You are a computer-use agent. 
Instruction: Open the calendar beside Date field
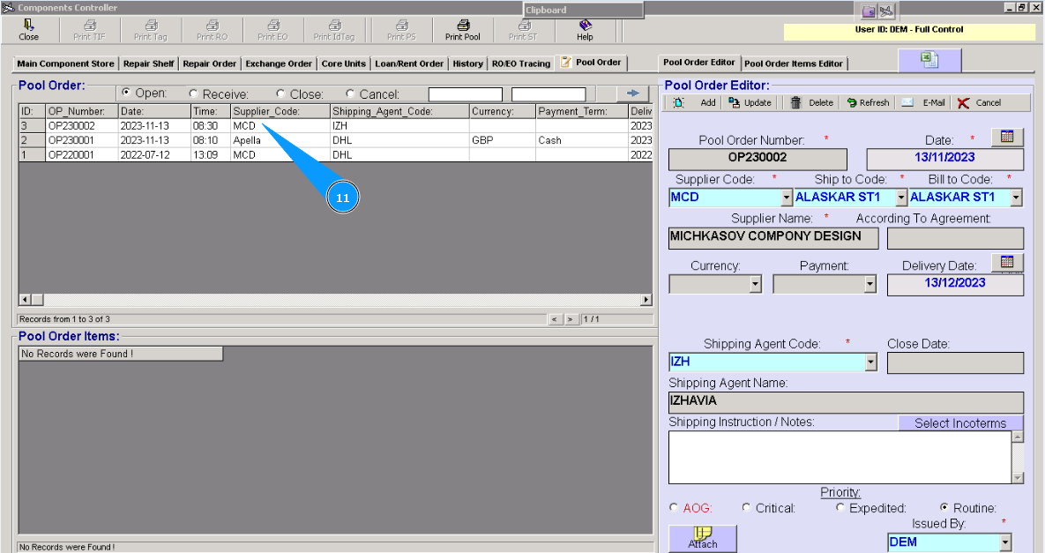coord(1007,137)
